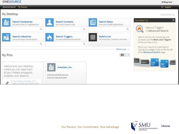Click the Search Triggers flame icon
Viewport: 179px width, 134px height.
[x=49, y=37]
